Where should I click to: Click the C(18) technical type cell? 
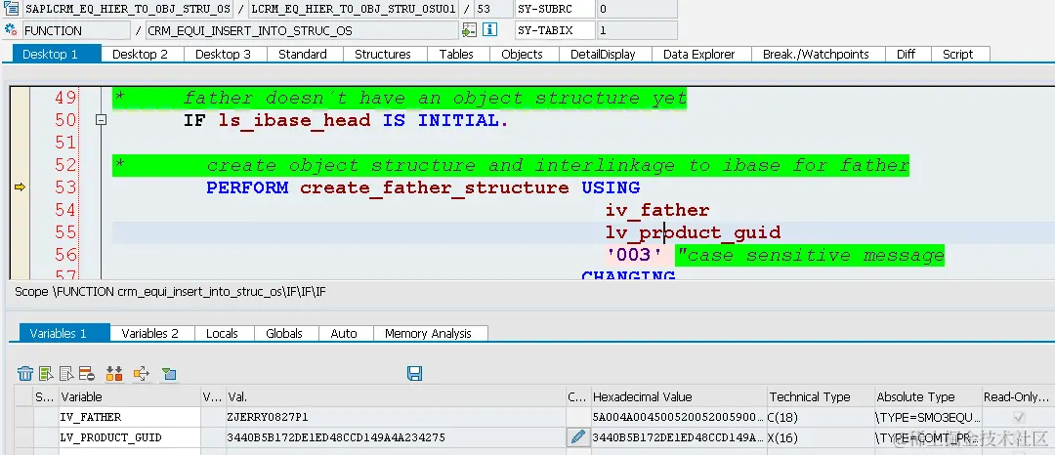click(x=821, y=417)
